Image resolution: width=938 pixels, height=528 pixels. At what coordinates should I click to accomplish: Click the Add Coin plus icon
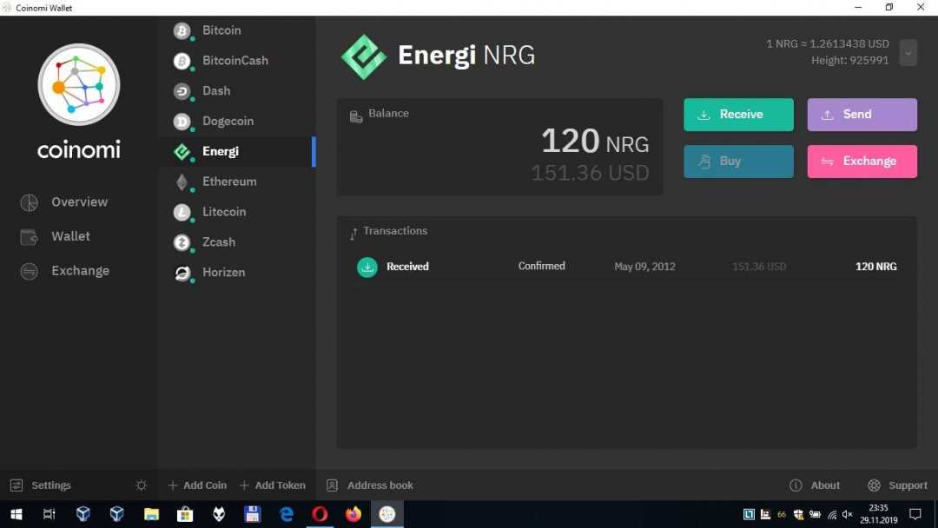coord(174,485)
